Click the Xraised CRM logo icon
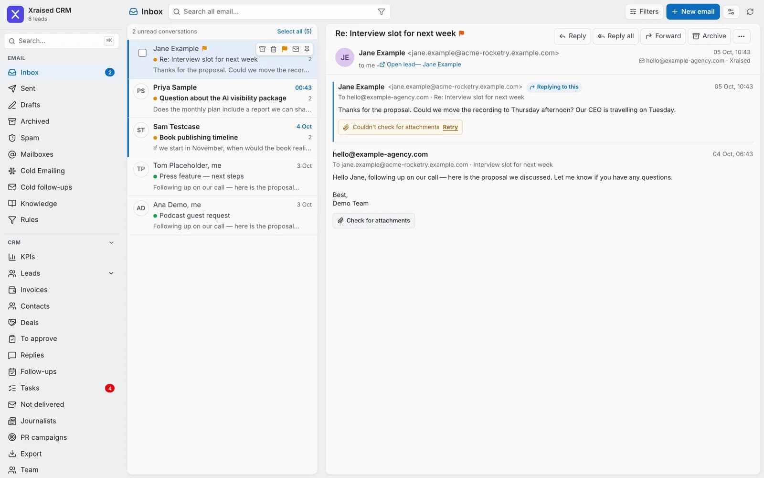 pos(15,14)
